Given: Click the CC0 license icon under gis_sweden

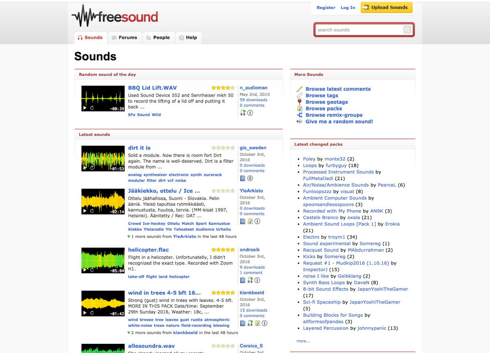Looking at the screenshot, I should (250, 178).
